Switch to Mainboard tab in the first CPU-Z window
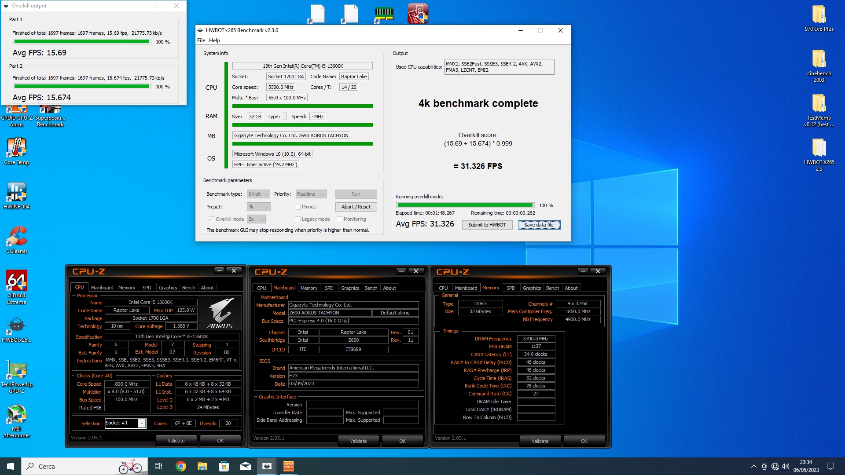The image size is (845, 475). coord(102,288)
